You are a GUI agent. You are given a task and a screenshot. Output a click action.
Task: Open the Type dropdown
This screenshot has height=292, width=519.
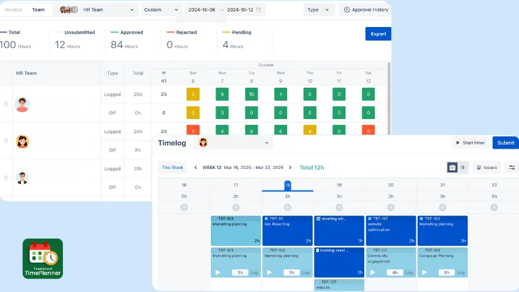318,10
